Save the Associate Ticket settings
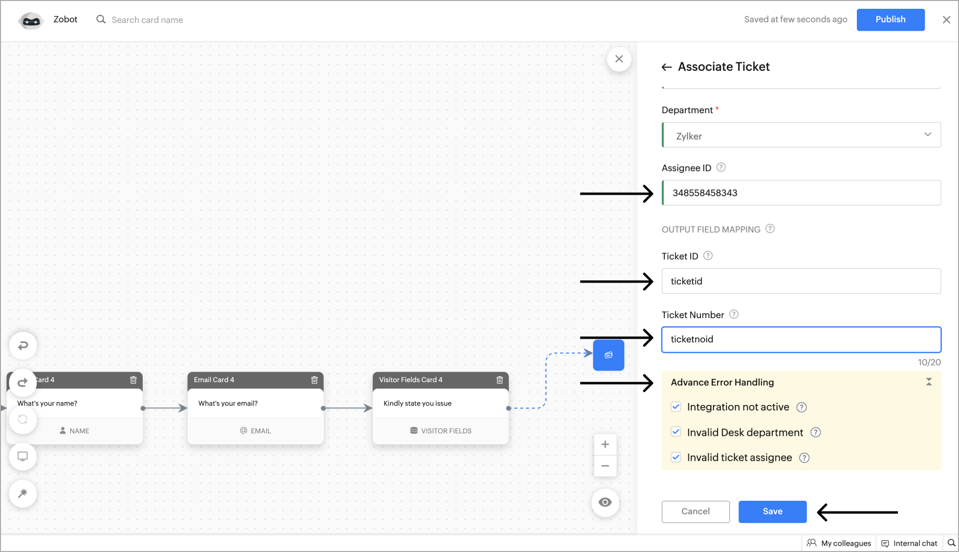Screen dimensions: 959x552 click(x=772, y=511)
